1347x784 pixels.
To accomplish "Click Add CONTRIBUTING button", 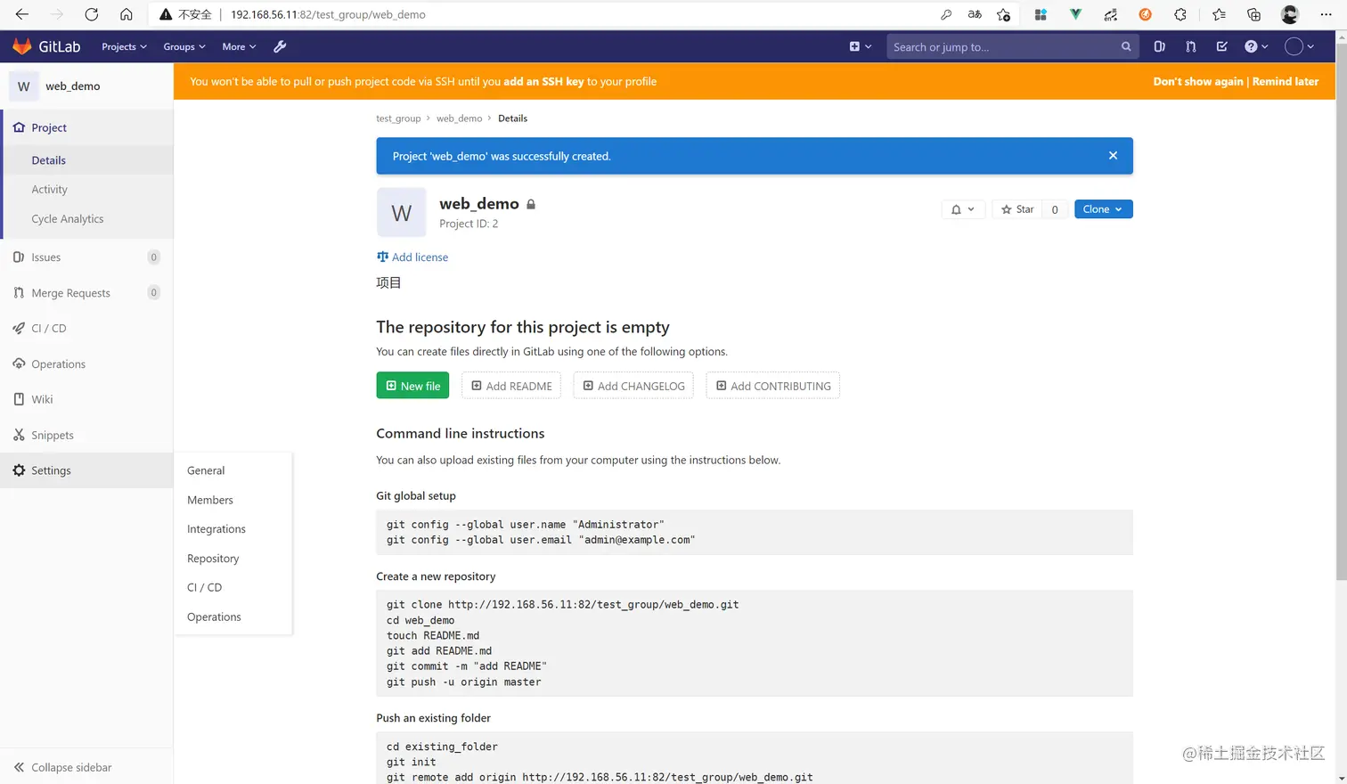I will [x=773, y=386].
